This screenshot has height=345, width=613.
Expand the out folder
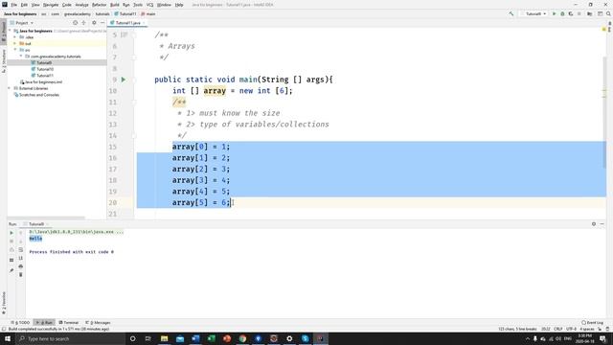15,43
